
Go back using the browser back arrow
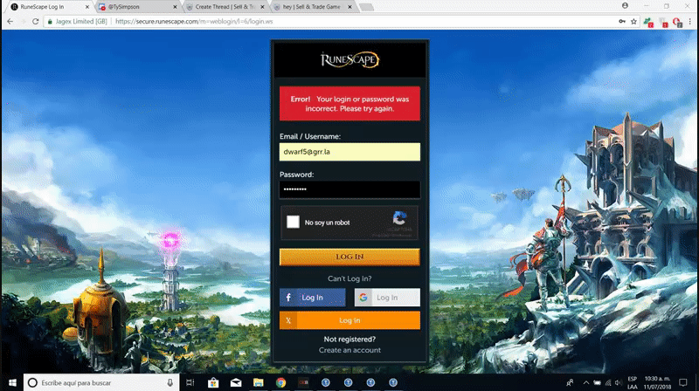click(x=10, y=21)
